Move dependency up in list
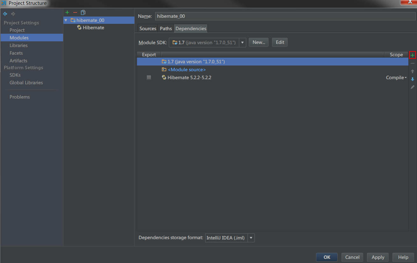417x263 pixels. 413,71
